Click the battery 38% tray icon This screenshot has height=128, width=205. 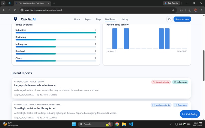coord(186,124)
